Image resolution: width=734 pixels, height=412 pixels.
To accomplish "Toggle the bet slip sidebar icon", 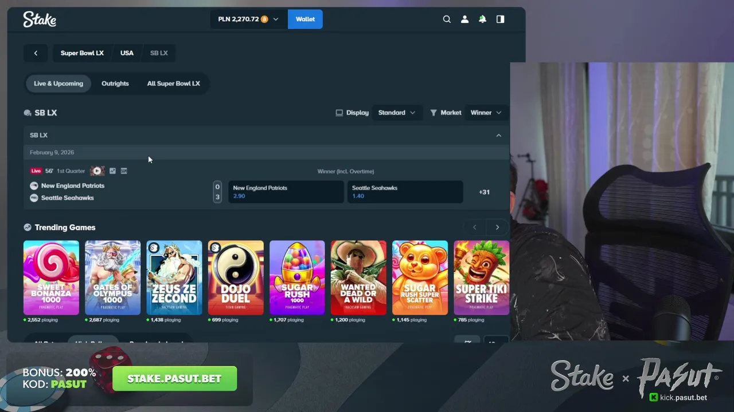I will tap(500, 19).
